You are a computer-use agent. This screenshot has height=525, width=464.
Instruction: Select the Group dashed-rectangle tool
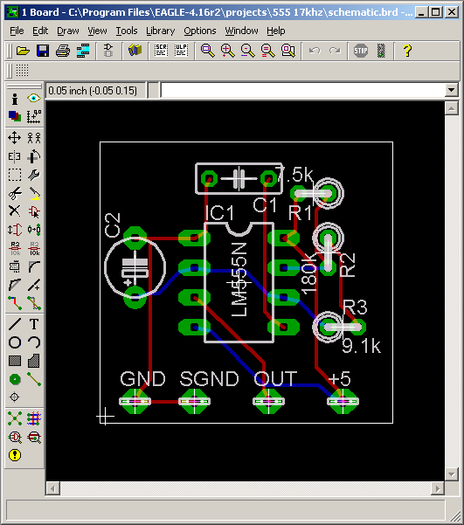(x=15, y=175)
